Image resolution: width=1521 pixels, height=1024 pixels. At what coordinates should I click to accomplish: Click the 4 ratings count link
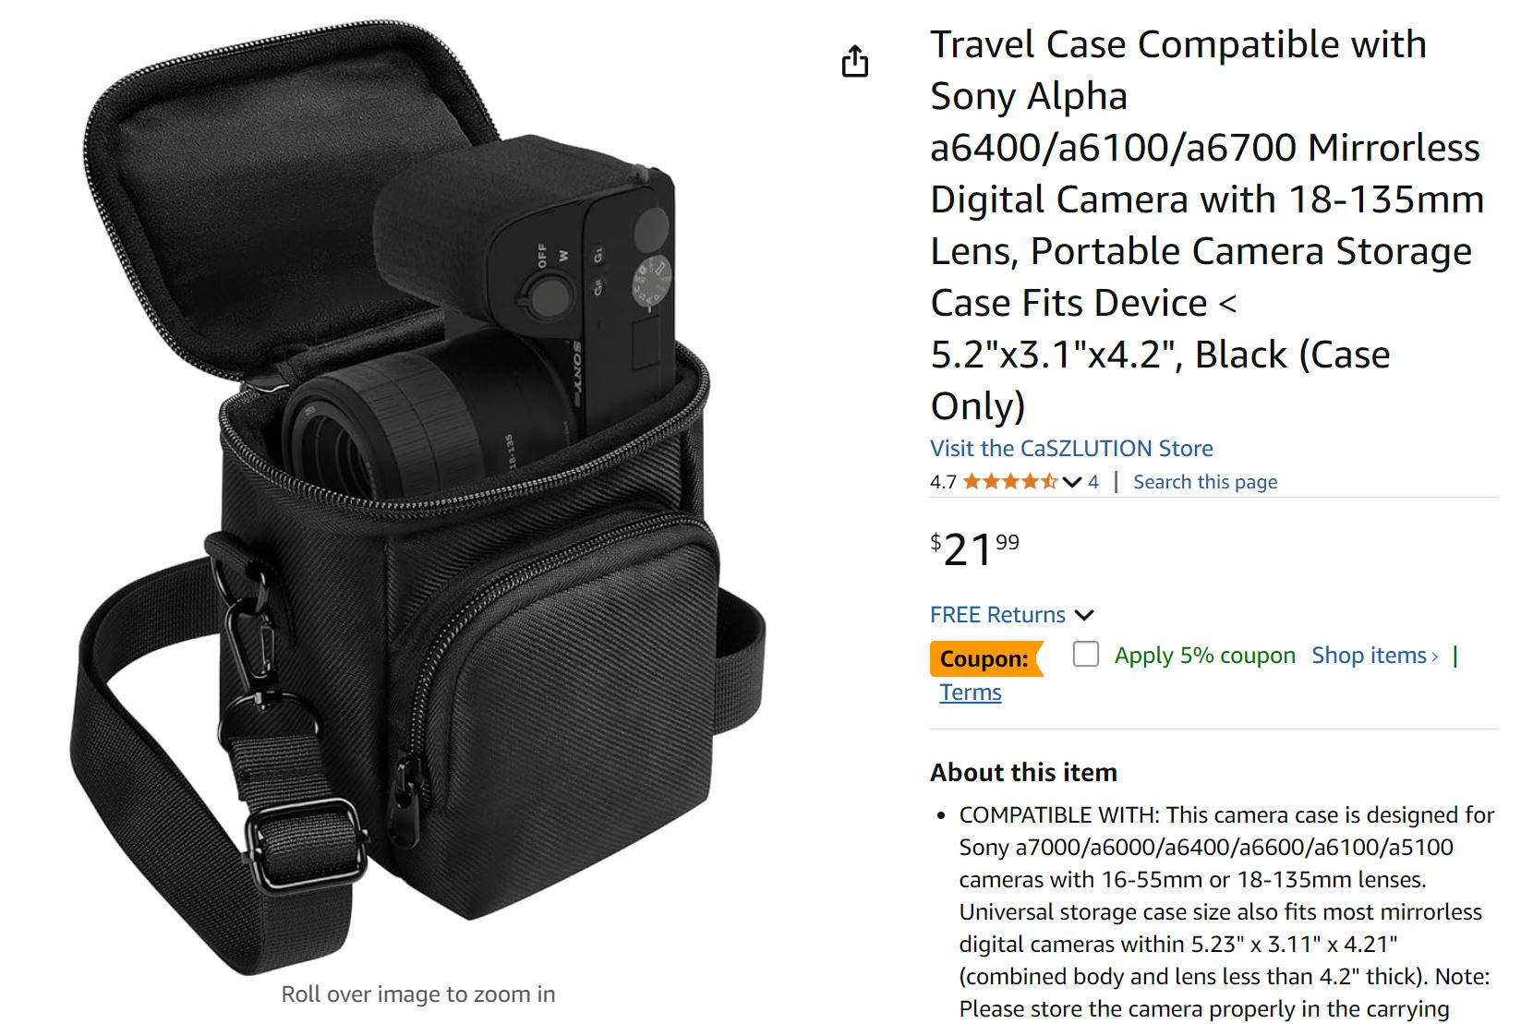coord(1093,482)
